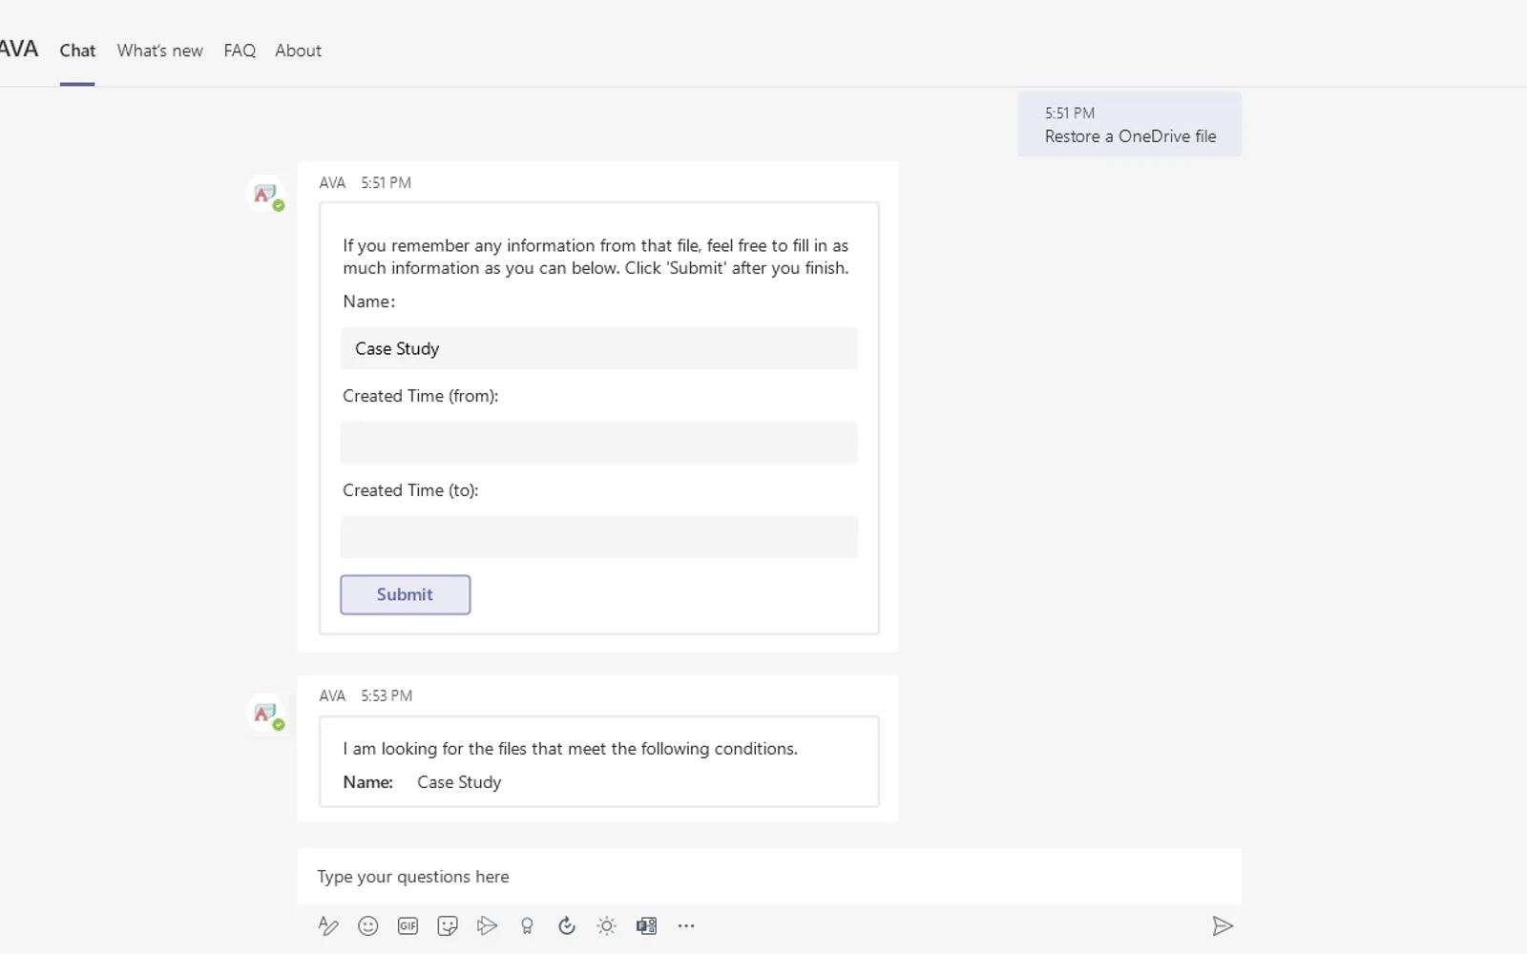Click AVA avatar beside 5:51 PM message
The height and width of the screenshot is (954, 1527).
(265, 194)
